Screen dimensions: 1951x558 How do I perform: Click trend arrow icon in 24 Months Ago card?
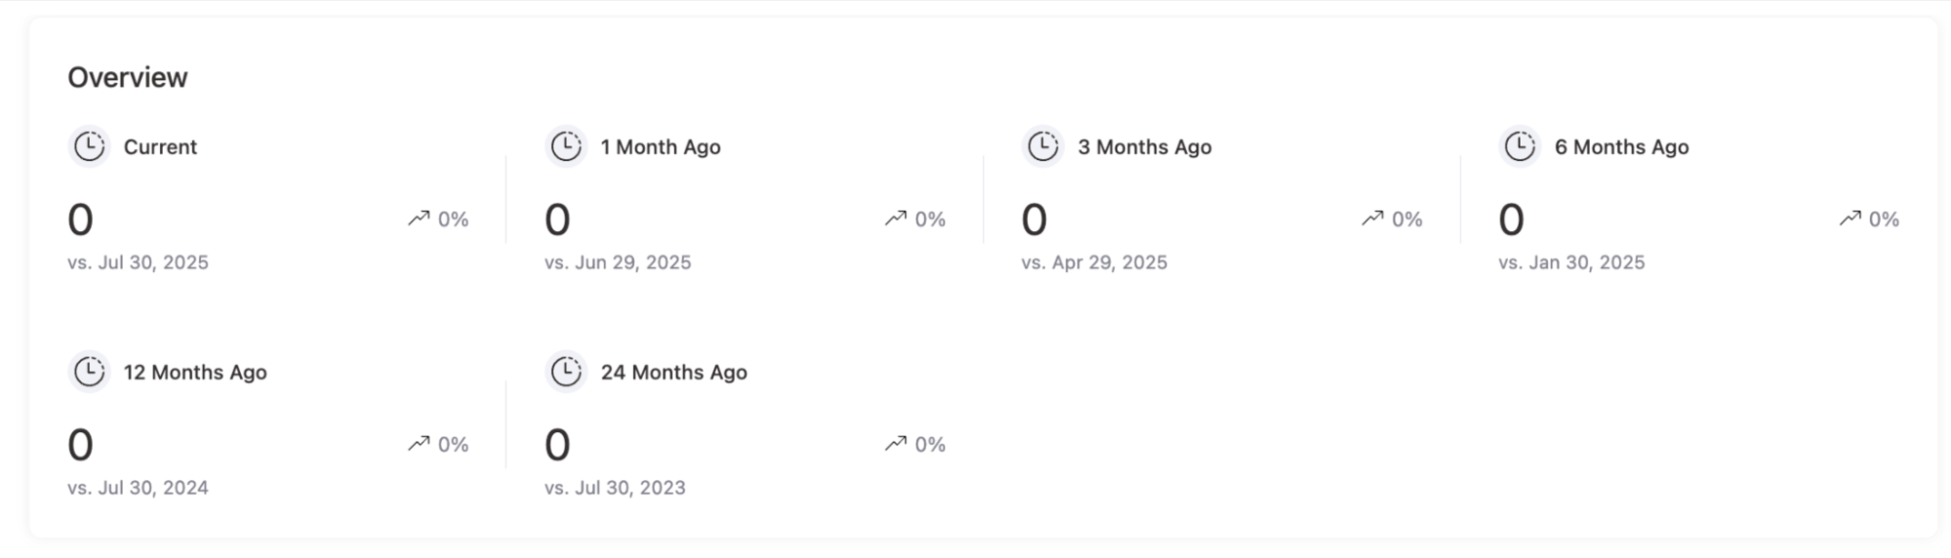click(x=896, y=444)
